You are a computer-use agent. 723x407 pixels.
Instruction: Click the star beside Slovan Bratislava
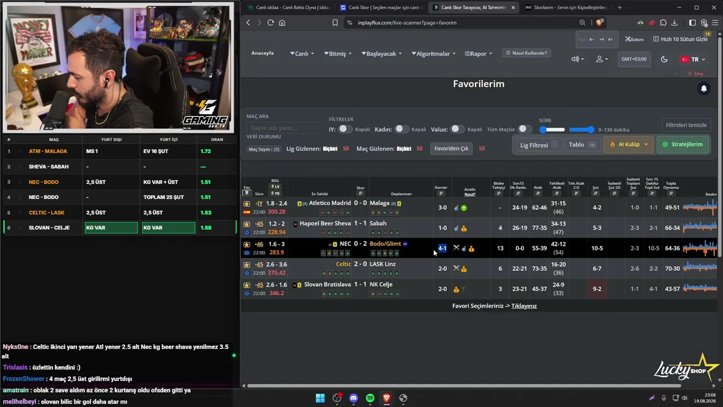pyautogui.click(x=247, y=285)
